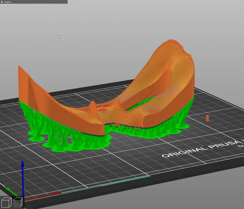Switch to sliced layers preview icon
The width and height of the screenshot is (244, 209).
(x=18, y=202)
